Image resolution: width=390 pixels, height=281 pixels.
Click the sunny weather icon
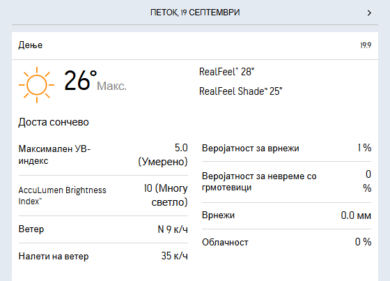[x=36, y=85]
